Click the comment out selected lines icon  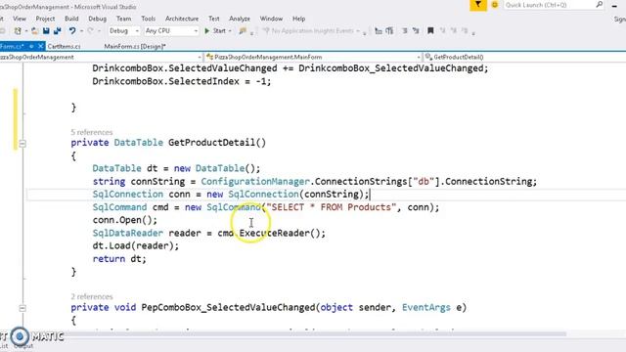point(405,30)
